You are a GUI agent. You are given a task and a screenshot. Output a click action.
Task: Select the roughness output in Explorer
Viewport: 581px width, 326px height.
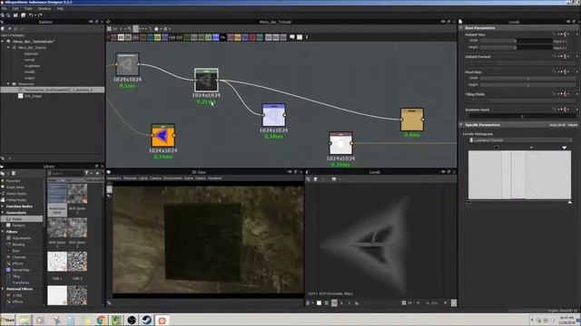click(x=33, y=66)
